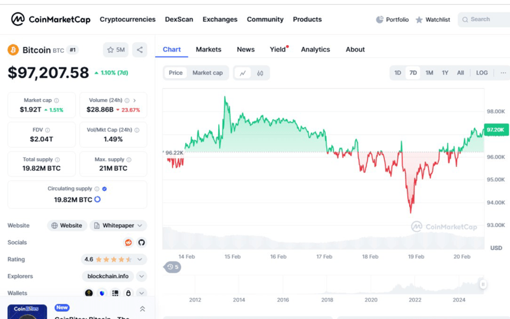Click the chart events history badge
Image resolution: width=510 pixels, height=319 pixels.
tap(173, 267)
